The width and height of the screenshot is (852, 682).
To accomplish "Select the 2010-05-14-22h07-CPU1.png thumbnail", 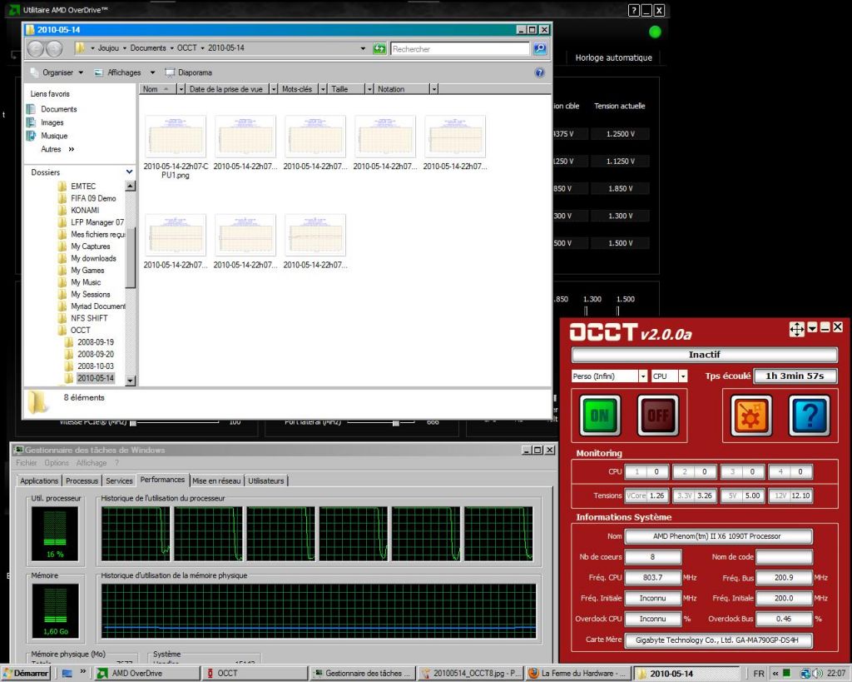I will [176, 137].
